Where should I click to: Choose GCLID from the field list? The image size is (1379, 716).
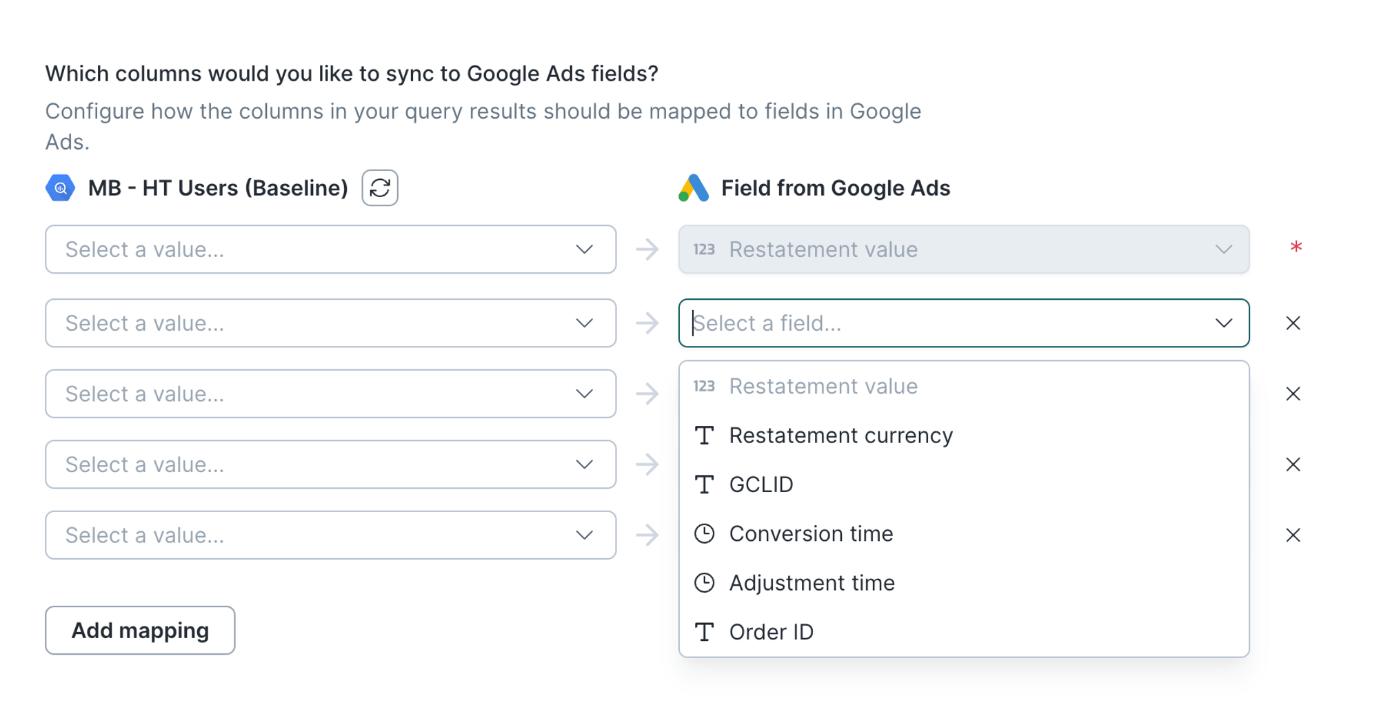pyautogui.click(x=964, y=484)
